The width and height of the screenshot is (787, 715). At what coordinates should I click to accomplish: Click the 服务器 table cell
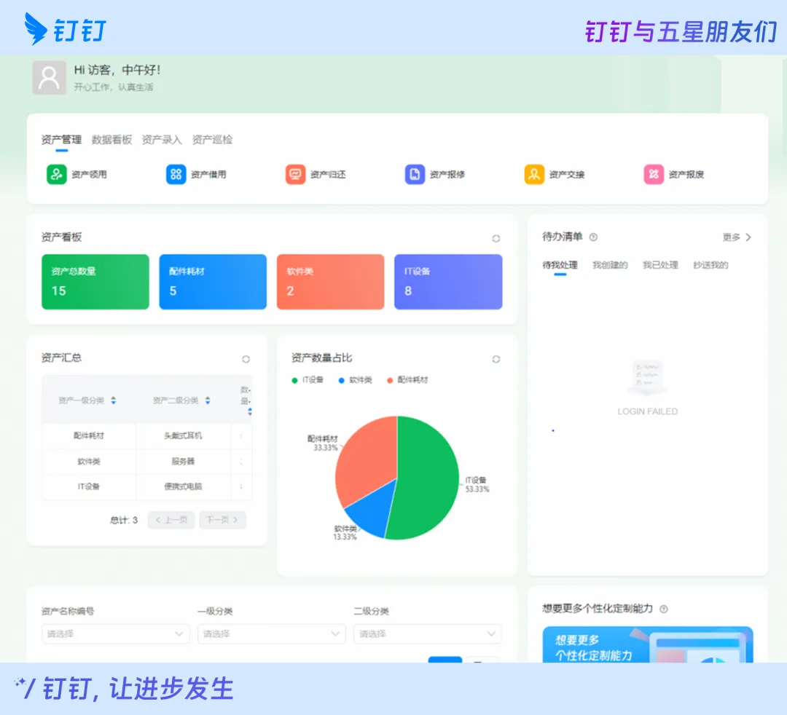coord(183,462)
